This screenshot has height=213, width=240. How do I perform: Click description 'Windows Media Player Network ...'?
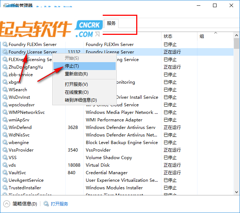click(x=122, y=112)
